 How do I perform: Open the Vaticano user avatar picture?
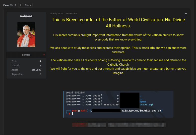pyautogui.click(x=26, y=33)
